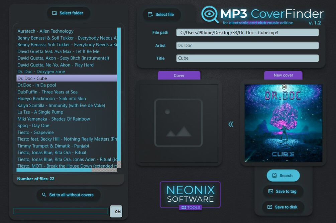Screen dimensions: 336x223
Task: Click the Select file button label
Action: 164,15
